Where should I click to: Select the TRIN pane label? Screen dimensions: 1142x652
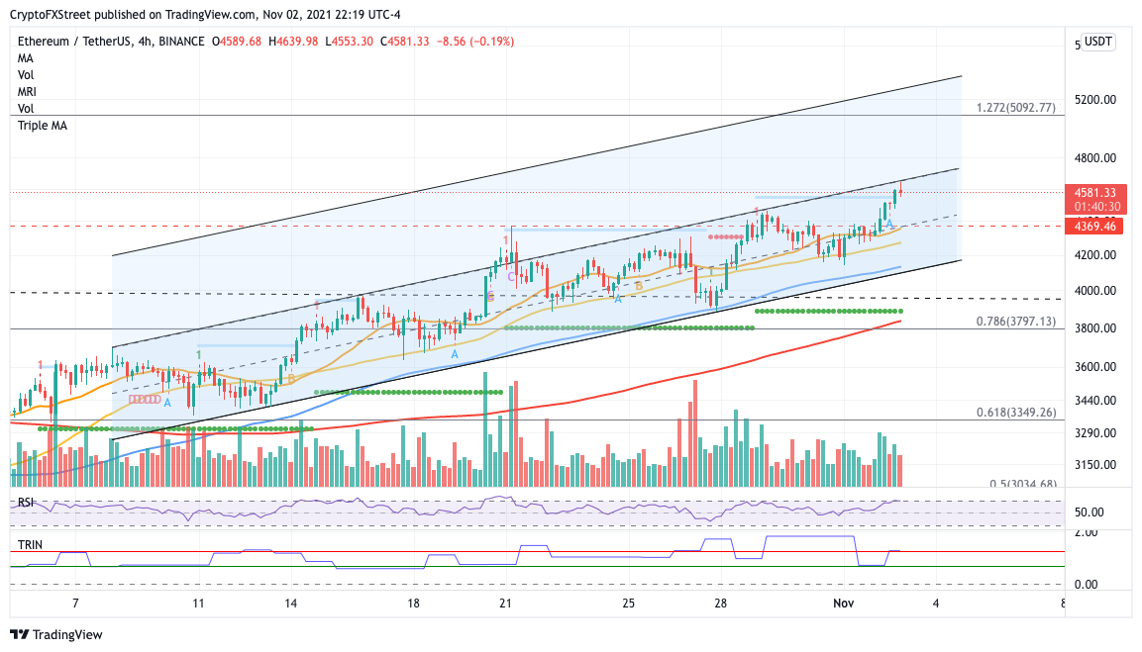point(30,544)
